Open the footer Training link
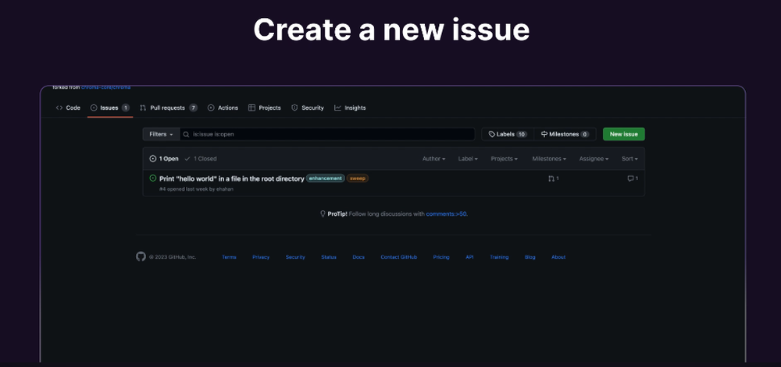Screen dimensions: 781x367 pos(499,257)
